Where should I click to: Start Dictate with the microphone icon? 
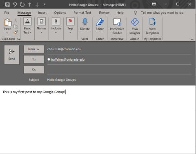tap(85, 24)
